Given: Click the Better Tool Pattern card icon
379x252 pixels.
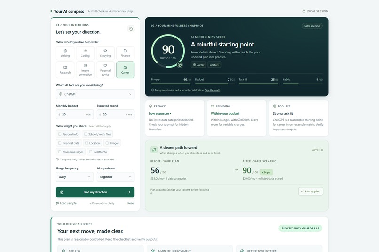Looking at the screenshot, I should pyautogui.click(x=242, y=251).
